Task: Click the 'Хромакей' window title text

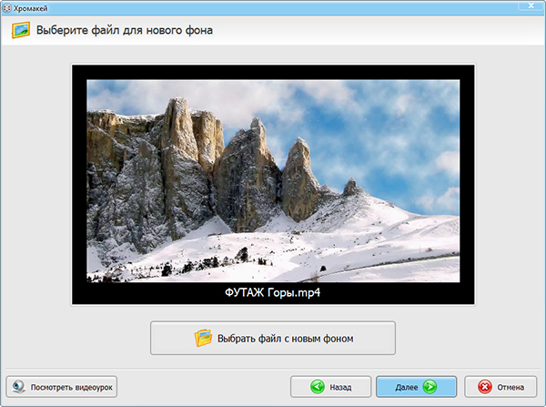Action: [30, 9]
